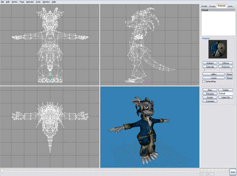This screenshot has height=176, width=237.
Task: Open the Vertex menu
Action: tap(15, 2)
